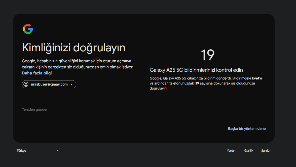Open the Daha fazla bilgi link
The width and height of the screenshot is (296, 167).
click(37, 73)
